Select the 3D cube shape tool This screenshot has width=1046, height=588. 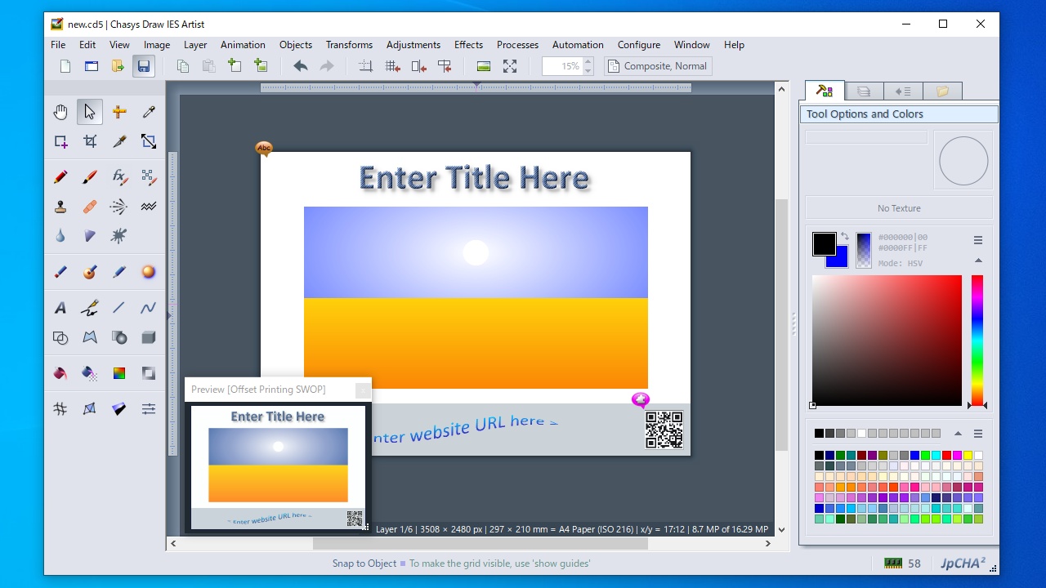[148, 337]
